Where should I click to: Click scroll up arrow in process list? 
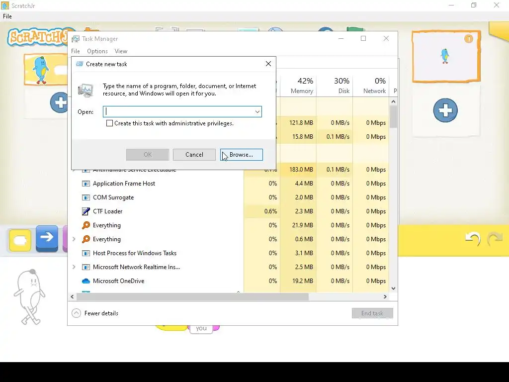(x=394, y=101)
